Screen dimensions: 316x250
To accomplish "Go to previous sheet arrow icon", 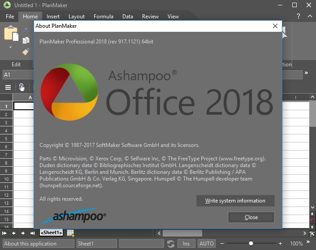I will click(x=13, y=233).
